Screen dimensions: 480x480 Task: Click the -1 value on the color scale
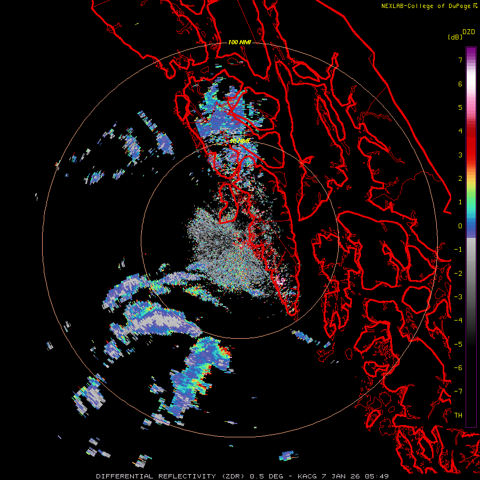(458, 250)
